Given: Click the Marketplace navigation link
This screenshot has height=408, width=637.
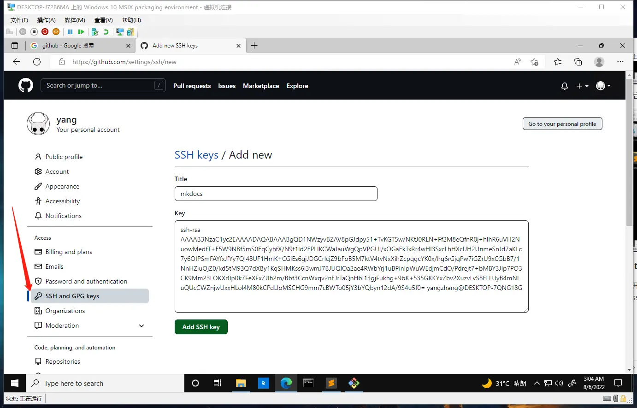Looking at the screenshot, I should pyautogui.click(x=261, y=86).
